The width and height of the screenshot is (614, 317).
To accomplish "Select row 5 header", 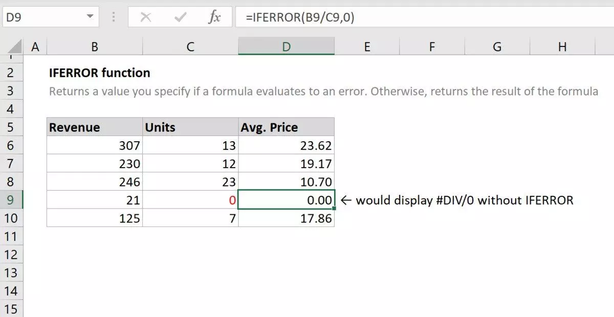I will pyautogui.click(x=11, y=127).
